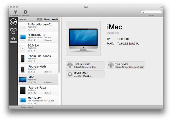Screen dimensions: 172x121
Task: Select iPod-de-Nath in the list
Action: (x=38, y=69)
